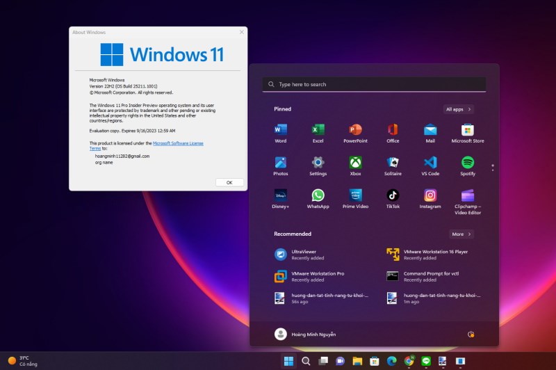Open Instagram from the Start menu

tap(430, 199)
